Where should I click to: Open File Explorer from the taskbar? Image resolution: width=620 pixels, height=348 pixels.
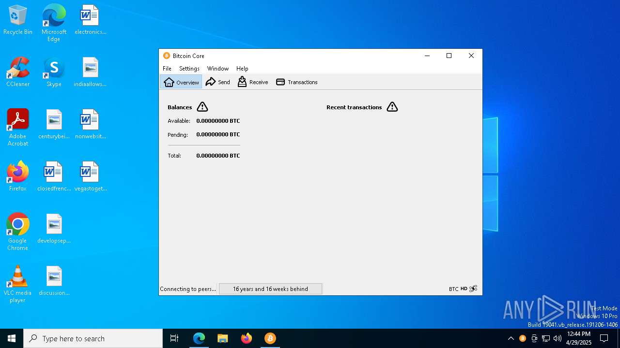[x=223, y=338]
